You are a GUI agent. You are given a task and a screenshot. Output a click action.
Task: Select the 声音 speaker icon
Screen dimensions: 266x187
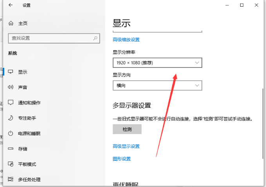pyautogui.click(x=11, y=87)
